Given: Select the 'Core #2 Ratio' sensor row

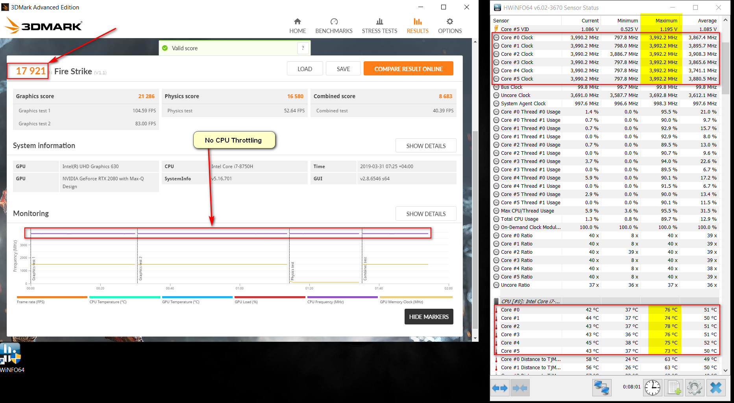Looking at the screenshot, I should (605, 252).
